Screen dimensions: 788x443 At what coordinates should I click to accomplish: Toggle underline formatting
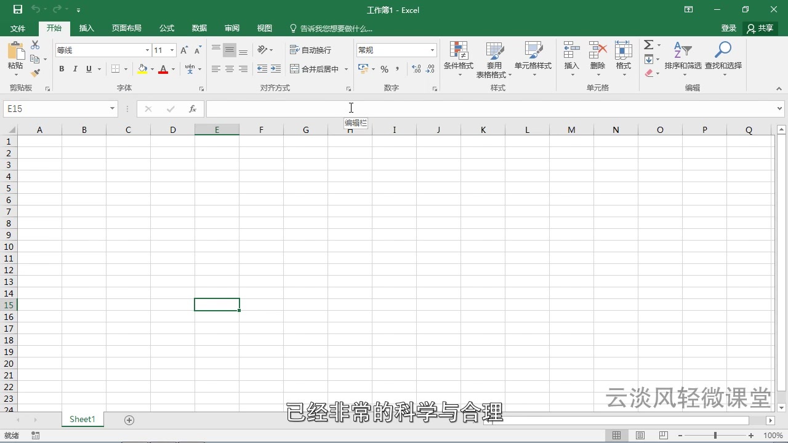coord(89,69)
